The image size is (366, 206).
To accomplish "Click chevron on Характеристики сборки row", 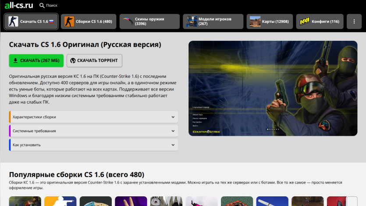I will [173, 117].
